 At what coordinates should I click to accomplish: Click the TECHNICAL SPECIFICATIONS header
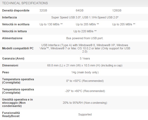25,3
